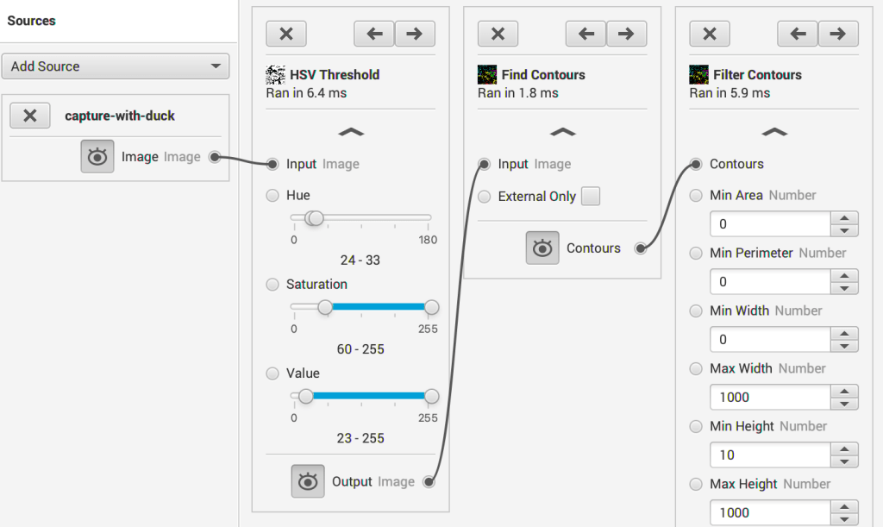Collapse the HSV Threshold step
This screenshot has height=527, width=883.
coord(351,132)
